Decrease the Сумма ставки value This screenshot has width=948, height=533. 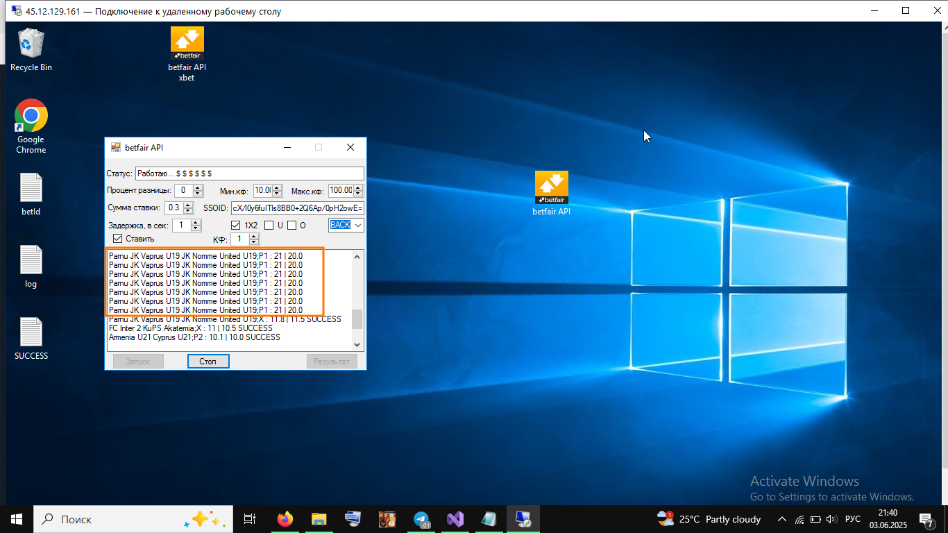coord(187,210)
